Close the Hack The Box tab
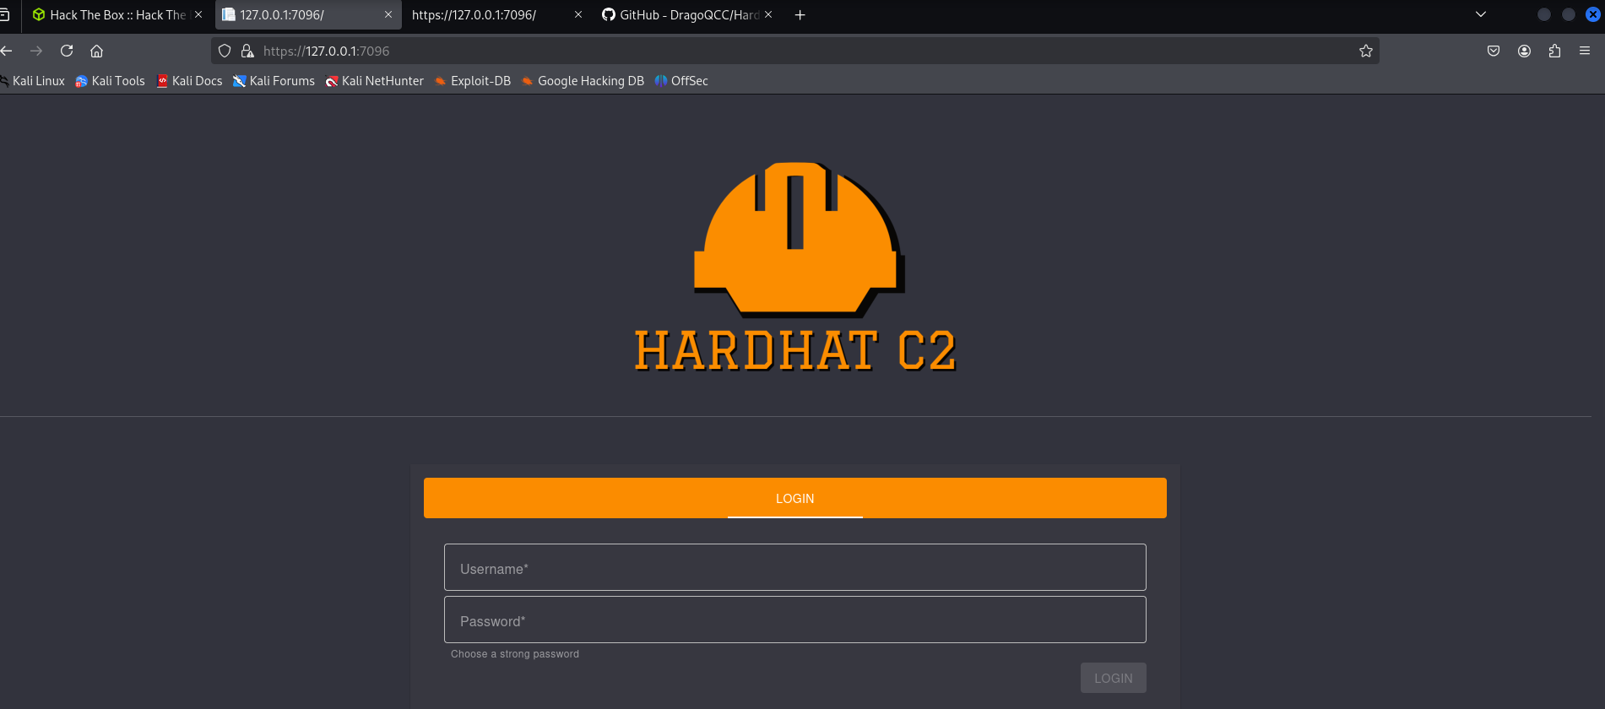 (198, 14)
